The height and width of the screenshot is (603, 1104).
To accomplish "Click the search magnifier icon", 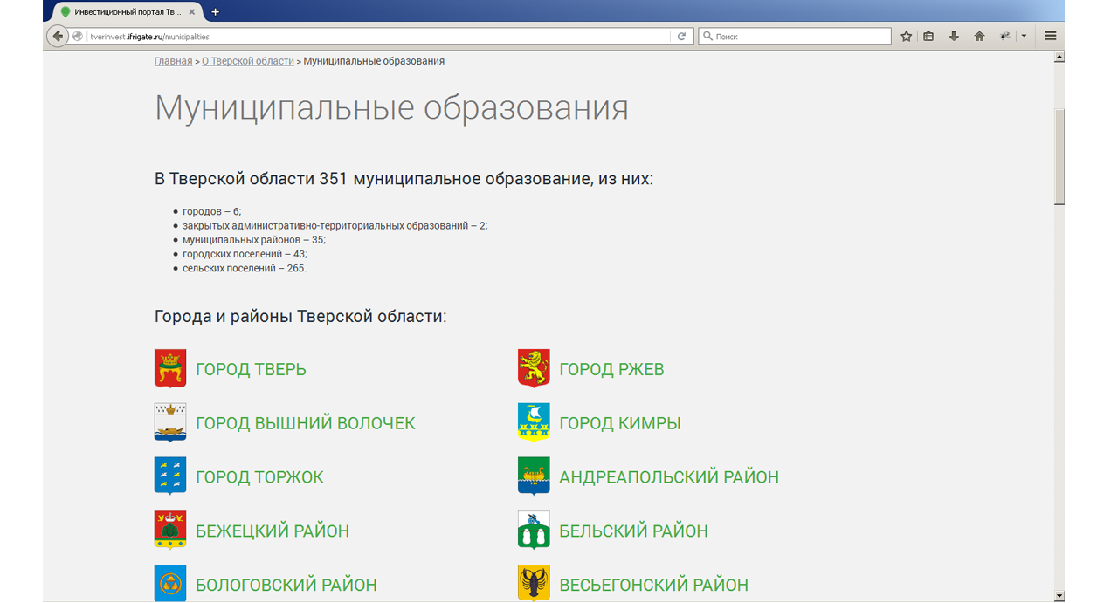I will (707, 37).
